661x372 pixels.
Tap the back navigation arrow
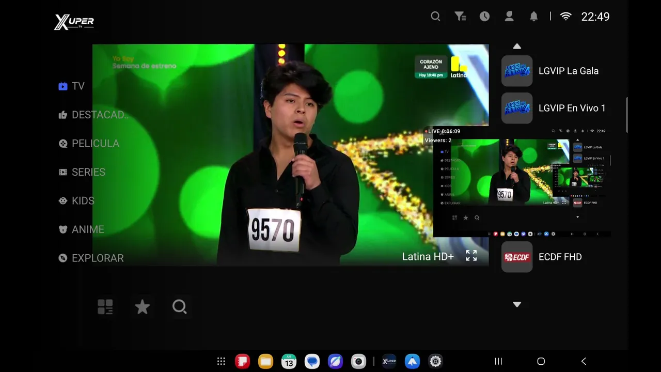[x=584, y=362]
